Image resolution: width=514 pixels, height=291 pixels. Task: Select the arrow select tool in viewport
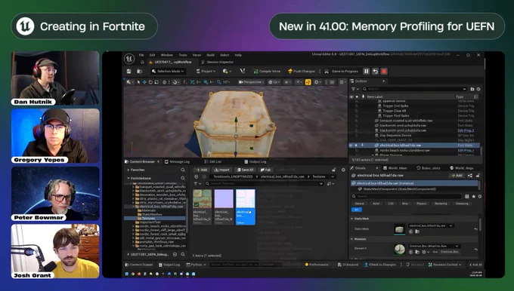pos(138,82)
